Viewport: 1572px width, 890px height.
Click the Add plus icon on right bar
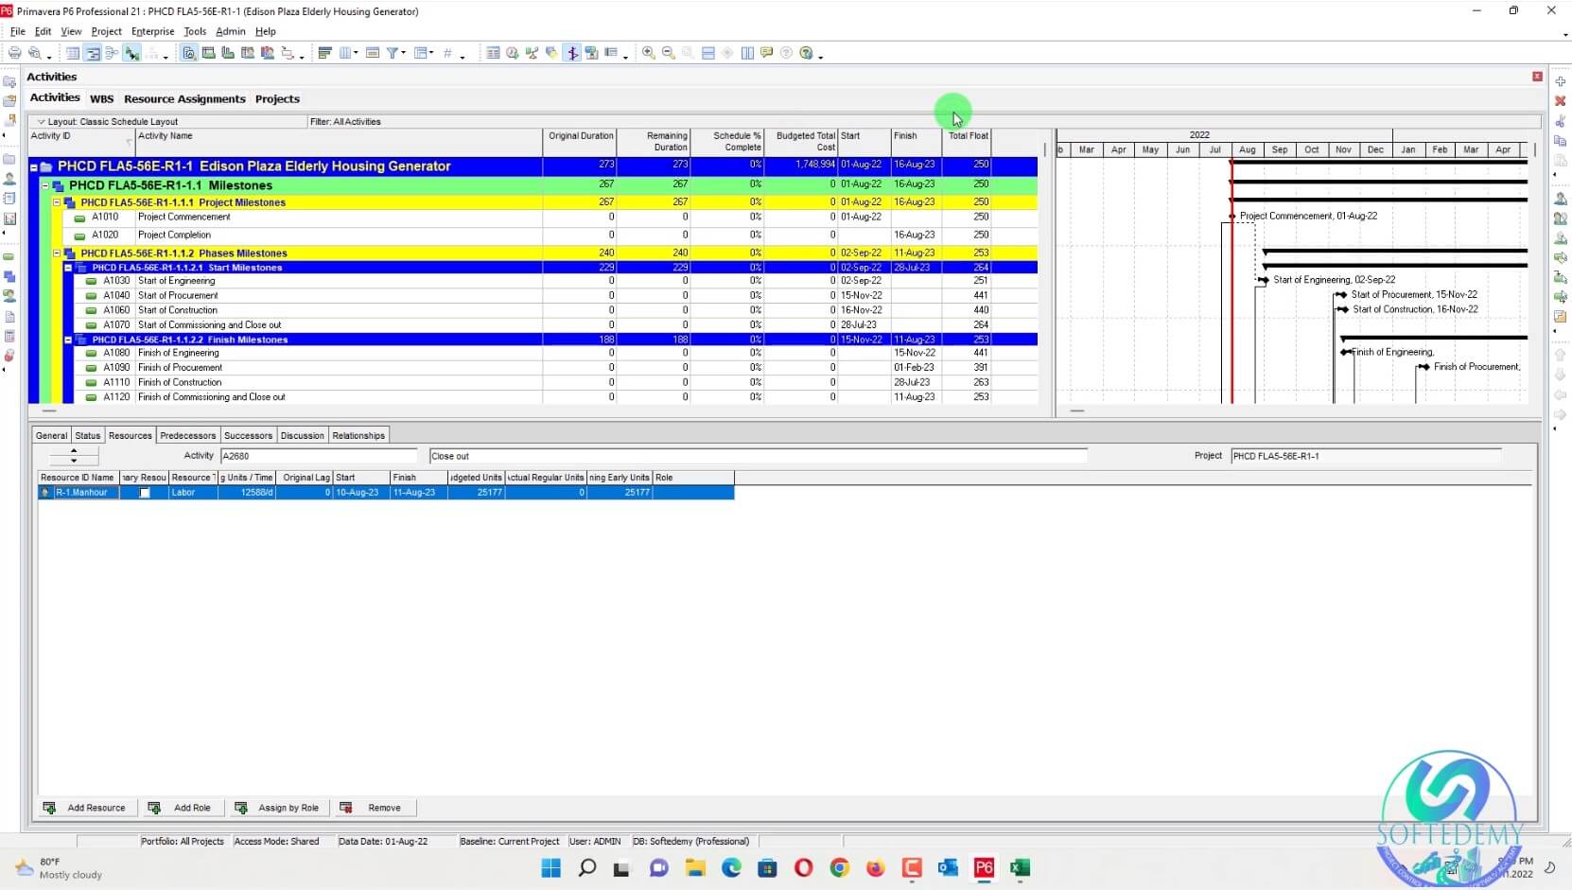(x=1561, y=81)
